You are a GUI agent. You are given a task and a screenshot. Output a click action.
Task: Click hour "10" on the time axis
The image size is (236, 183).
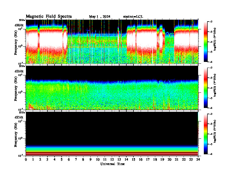pos(98,159)
